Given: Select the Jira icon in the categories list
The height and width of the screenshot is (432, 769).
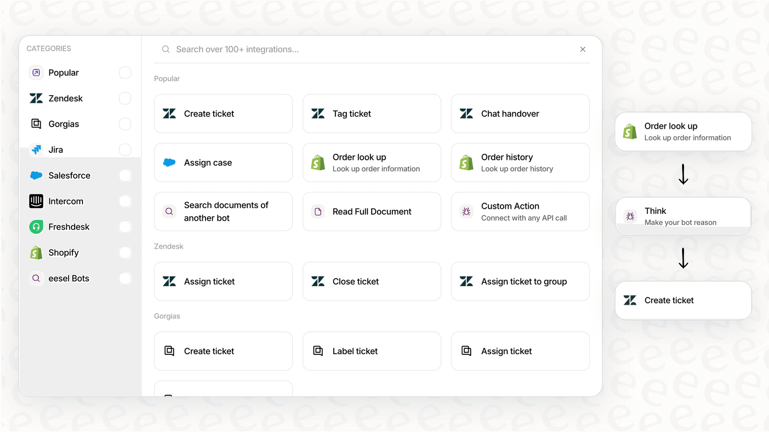Looking at the screenshot, I should coord(36,149).
